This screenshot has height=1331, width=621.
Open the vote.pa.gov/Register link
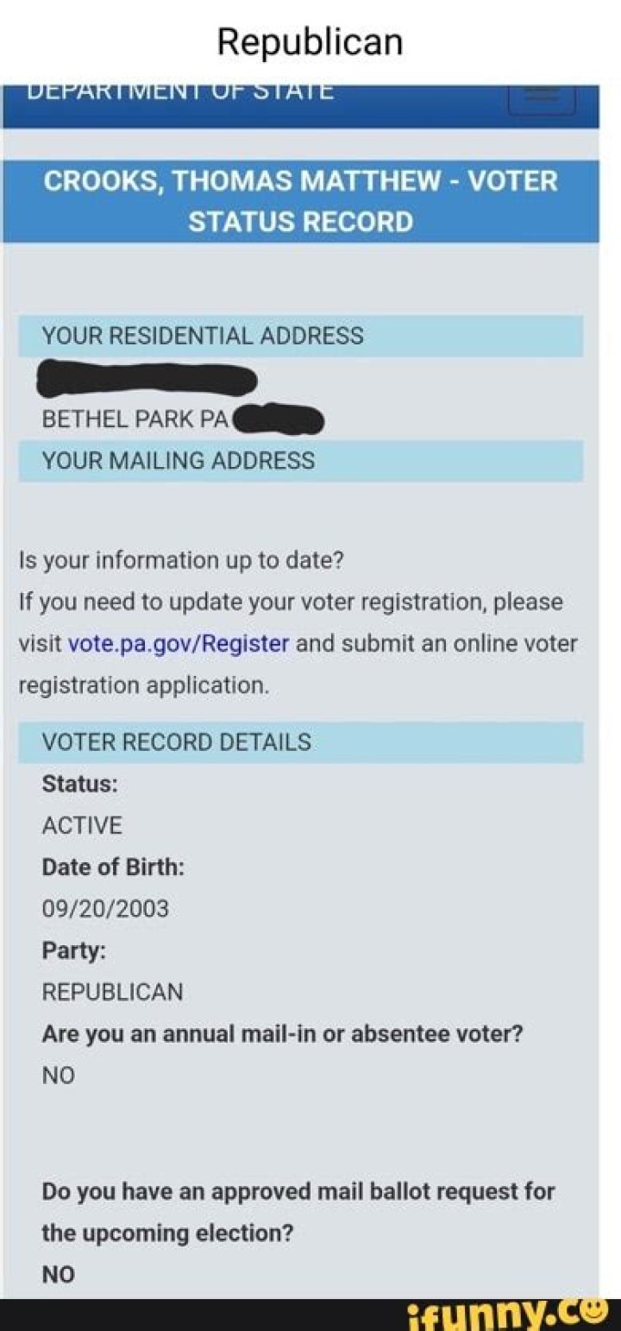coord(179,644)
